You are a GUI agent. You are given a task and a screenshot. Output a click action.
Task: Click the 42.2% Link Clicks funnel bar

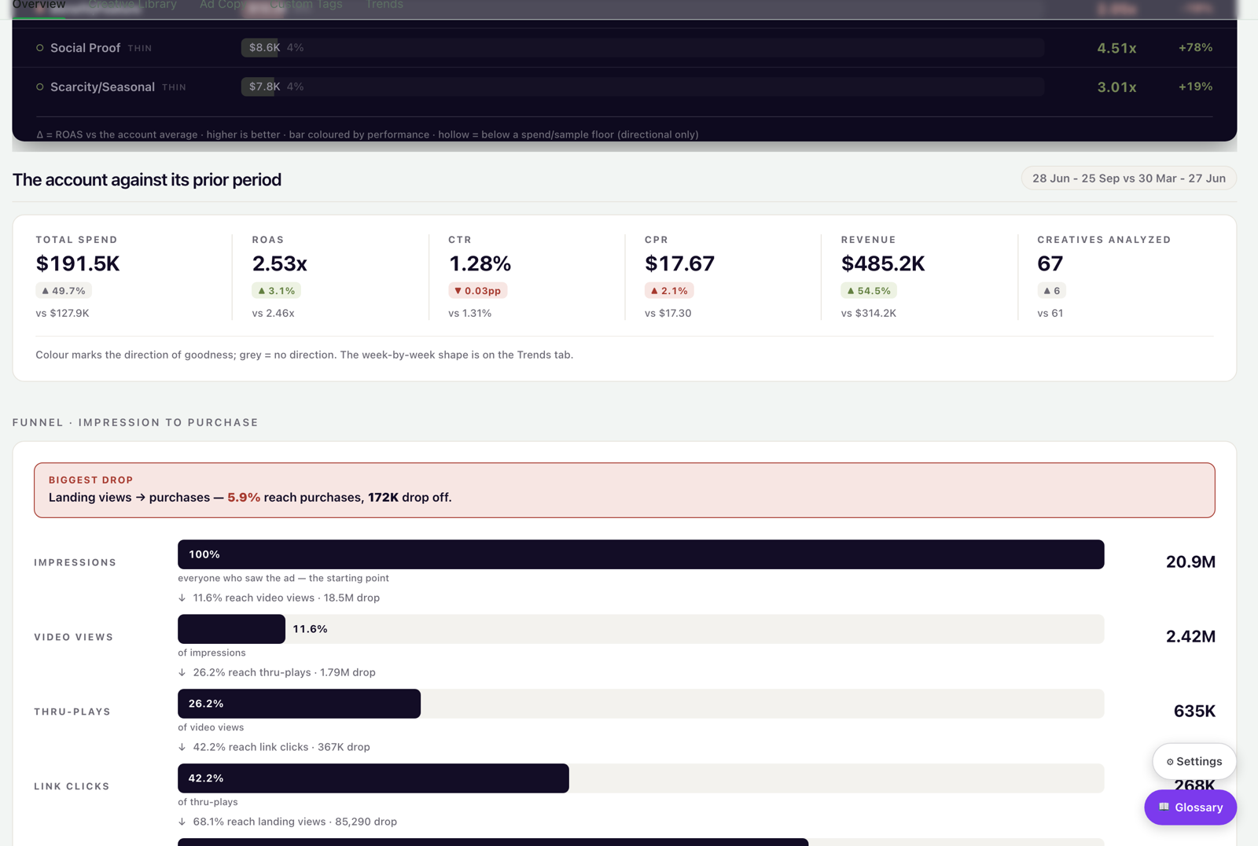(x=373, y=778)
